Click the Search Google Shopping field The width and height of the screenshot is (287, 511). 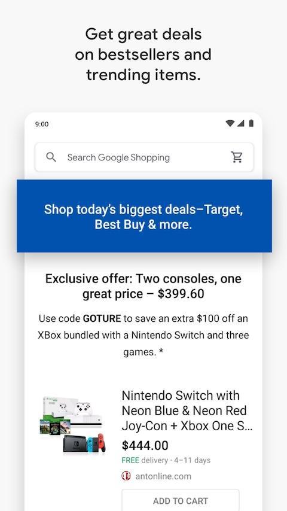(x=144, y=157)
